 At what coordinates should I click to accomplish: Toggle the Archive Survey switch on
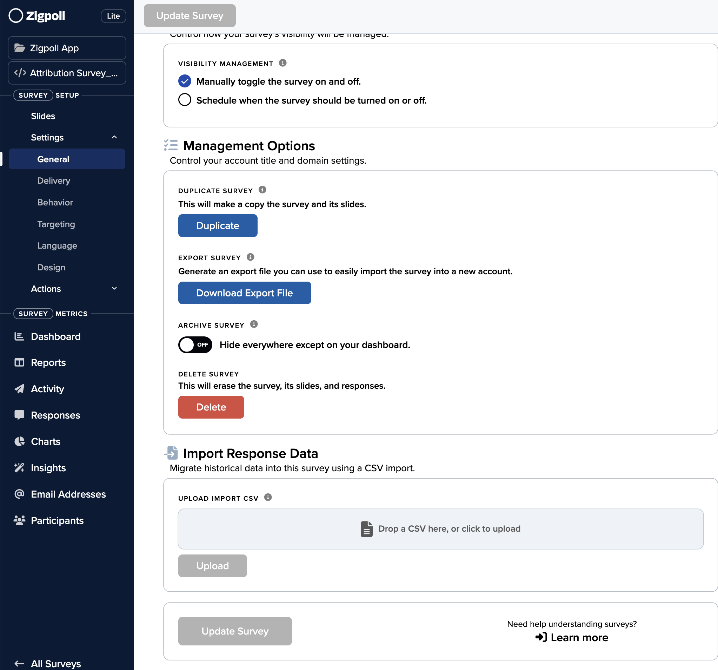(x=195, y=345)
